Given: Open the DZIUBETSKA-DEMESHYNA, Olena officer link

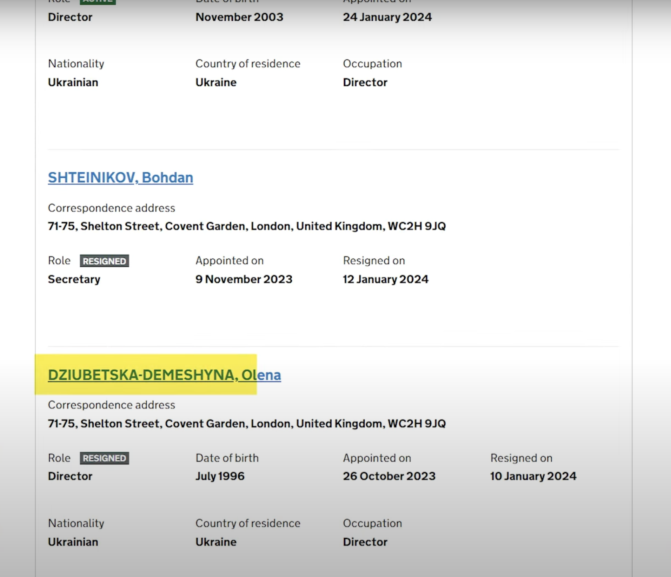Looking at the screenshot, I should 164,375.
